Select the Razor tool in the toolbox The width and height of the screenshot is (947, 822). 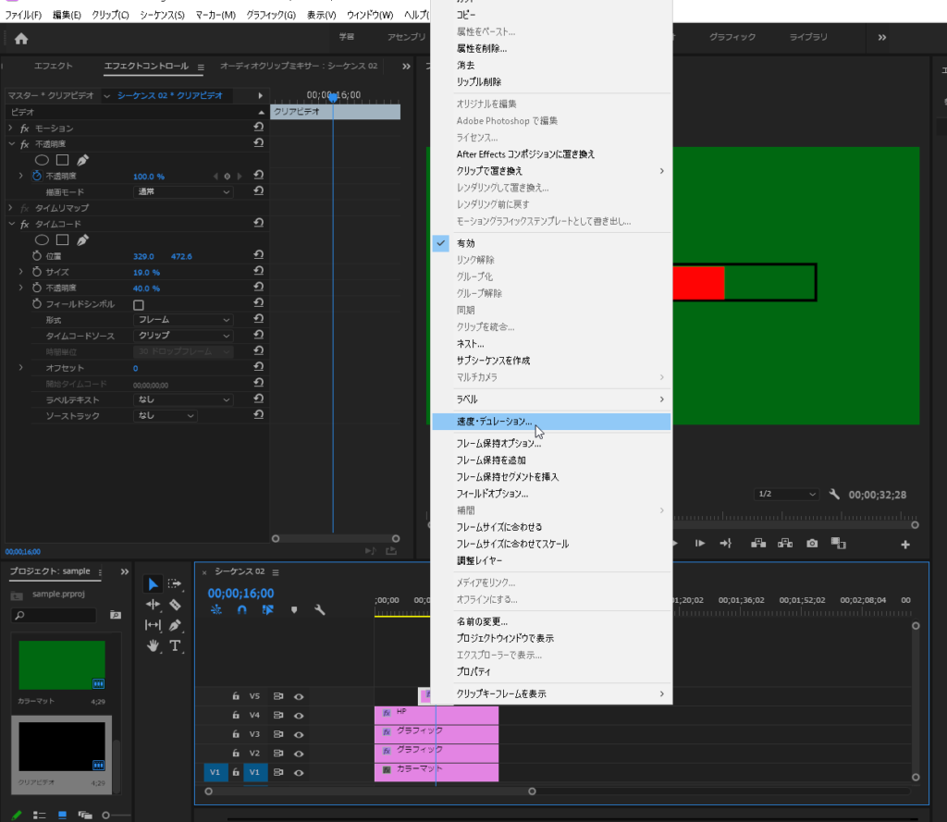[x=175, y=605]
